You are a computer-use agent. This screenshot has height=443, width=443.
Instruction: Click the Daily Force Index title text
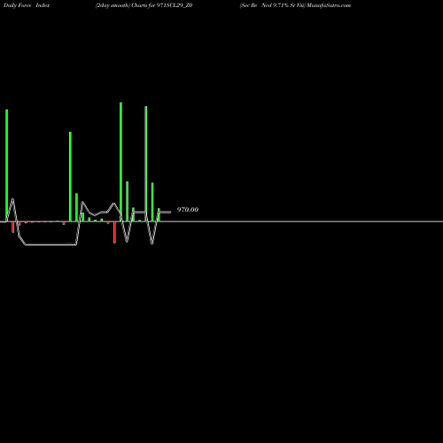27,5
